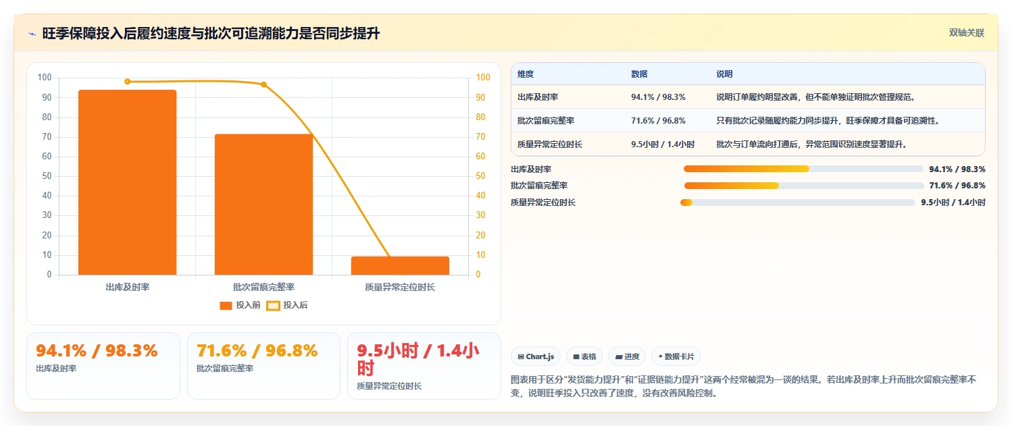Click the panel title about 旺季保障投入

click(x=211, y=33)
